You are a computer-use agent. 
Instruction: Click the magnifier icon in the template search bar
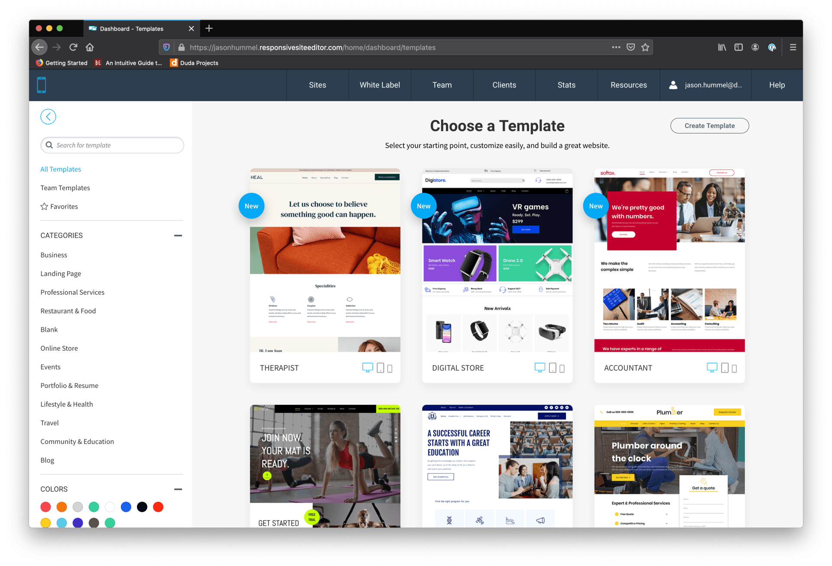[x=49, y=145]
